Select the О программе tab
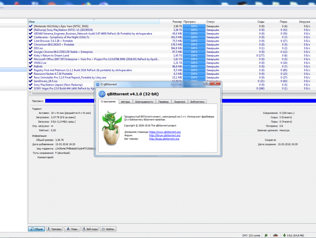Image resolution: width=316 pixels, height=238 pixels. (109, 101)
